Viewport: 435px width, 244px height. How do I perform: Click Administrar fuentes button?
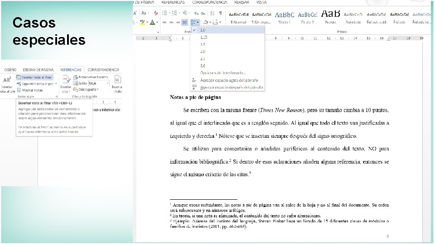(91, 77)
